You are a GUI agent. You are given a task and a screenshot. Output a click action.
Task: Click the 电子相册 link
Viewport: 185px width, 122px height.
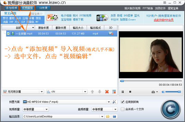pyautogui.click(x=66, y=16)
